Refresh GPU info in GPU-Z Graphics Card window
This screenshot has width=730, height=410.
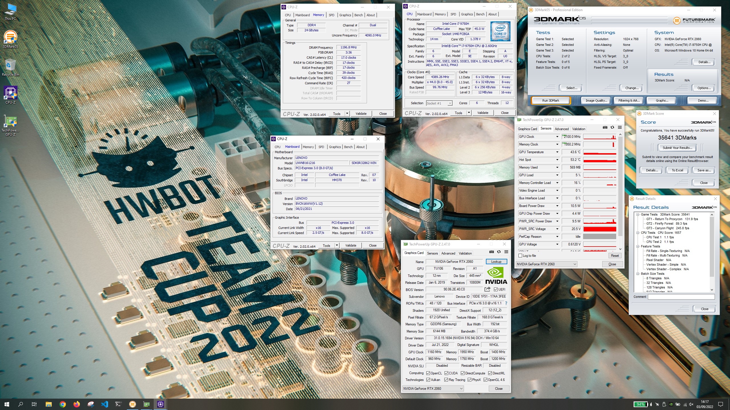pos(499,252)
